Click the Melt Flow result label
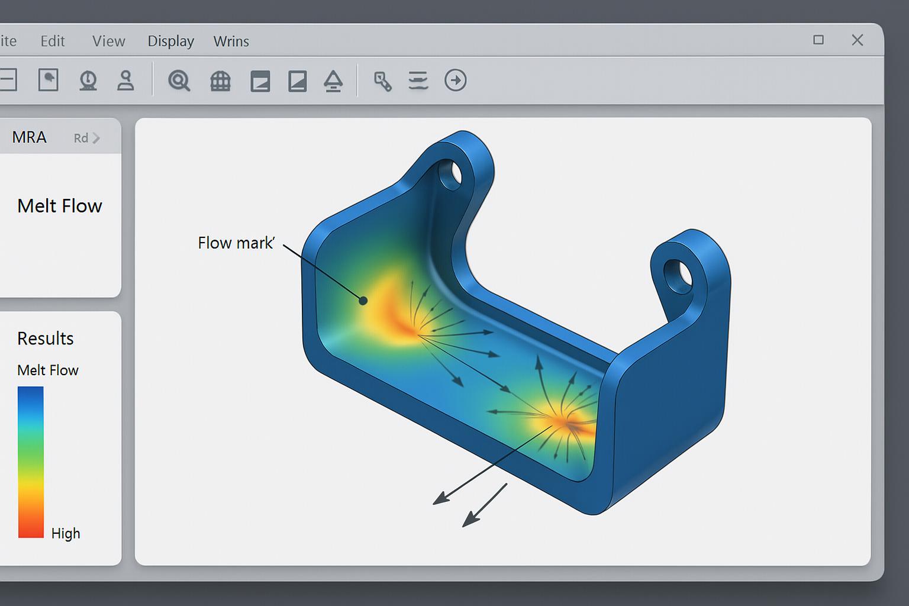This screenshot has width=909, height=606. point(60,206)
